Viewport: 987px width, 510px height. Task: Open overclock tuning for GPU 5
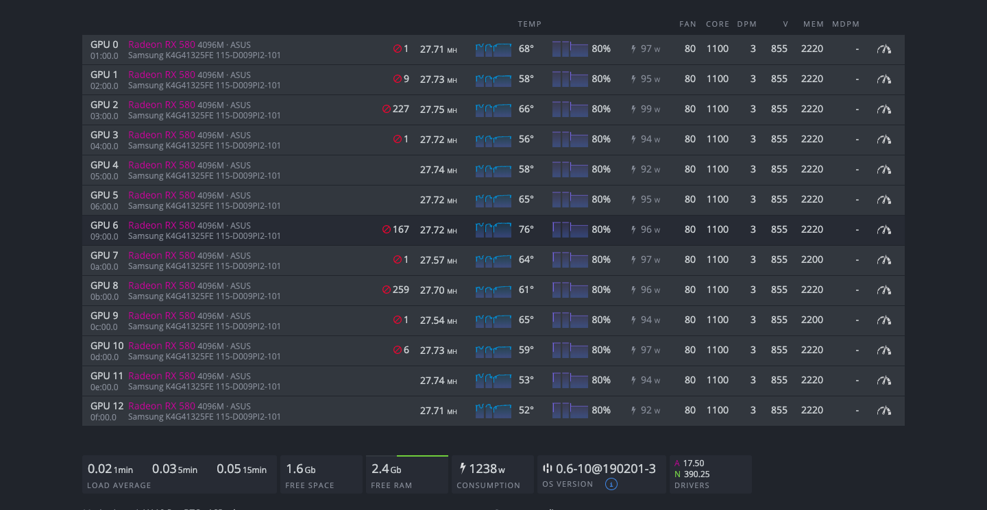884,199
